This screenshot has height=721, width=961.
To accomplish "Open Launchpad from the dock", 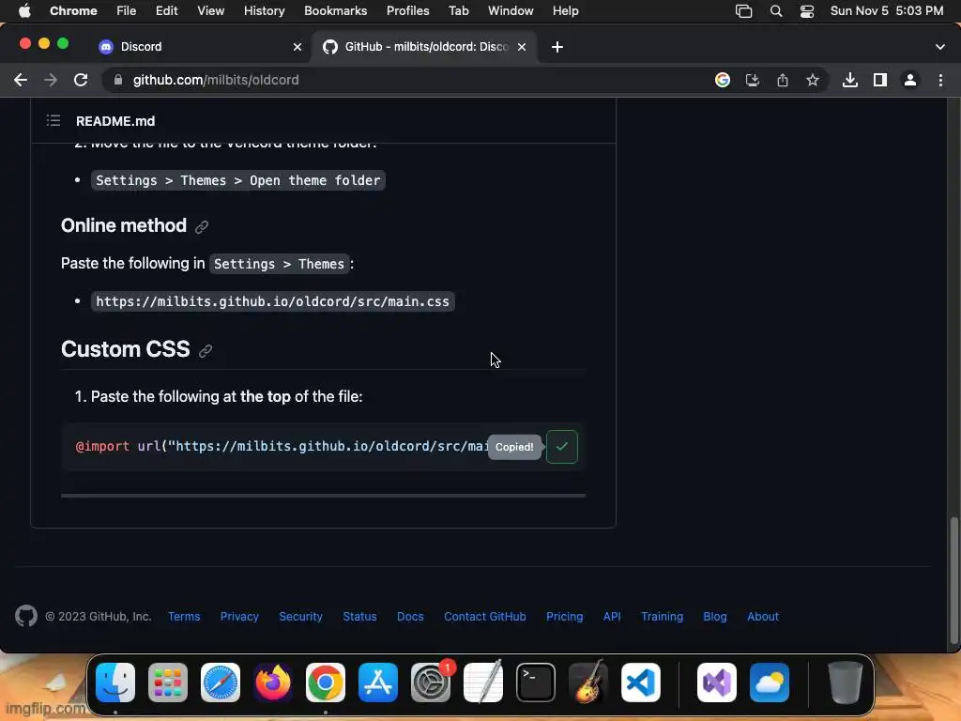I will tap(168, 683).
